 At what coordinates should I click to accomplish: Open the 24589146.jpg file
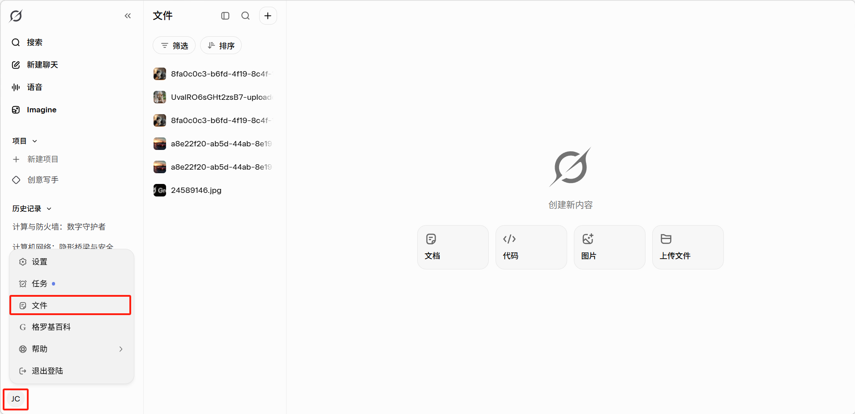[x=196, y=190]
